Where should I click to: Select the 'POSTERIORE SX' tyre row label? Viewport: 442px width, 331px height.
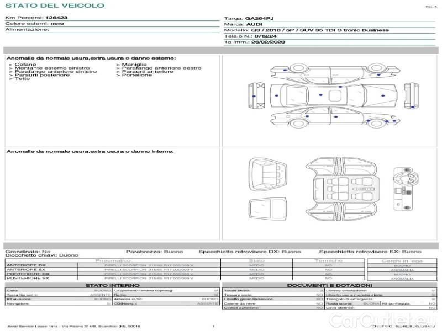click(x=28, y=278)
